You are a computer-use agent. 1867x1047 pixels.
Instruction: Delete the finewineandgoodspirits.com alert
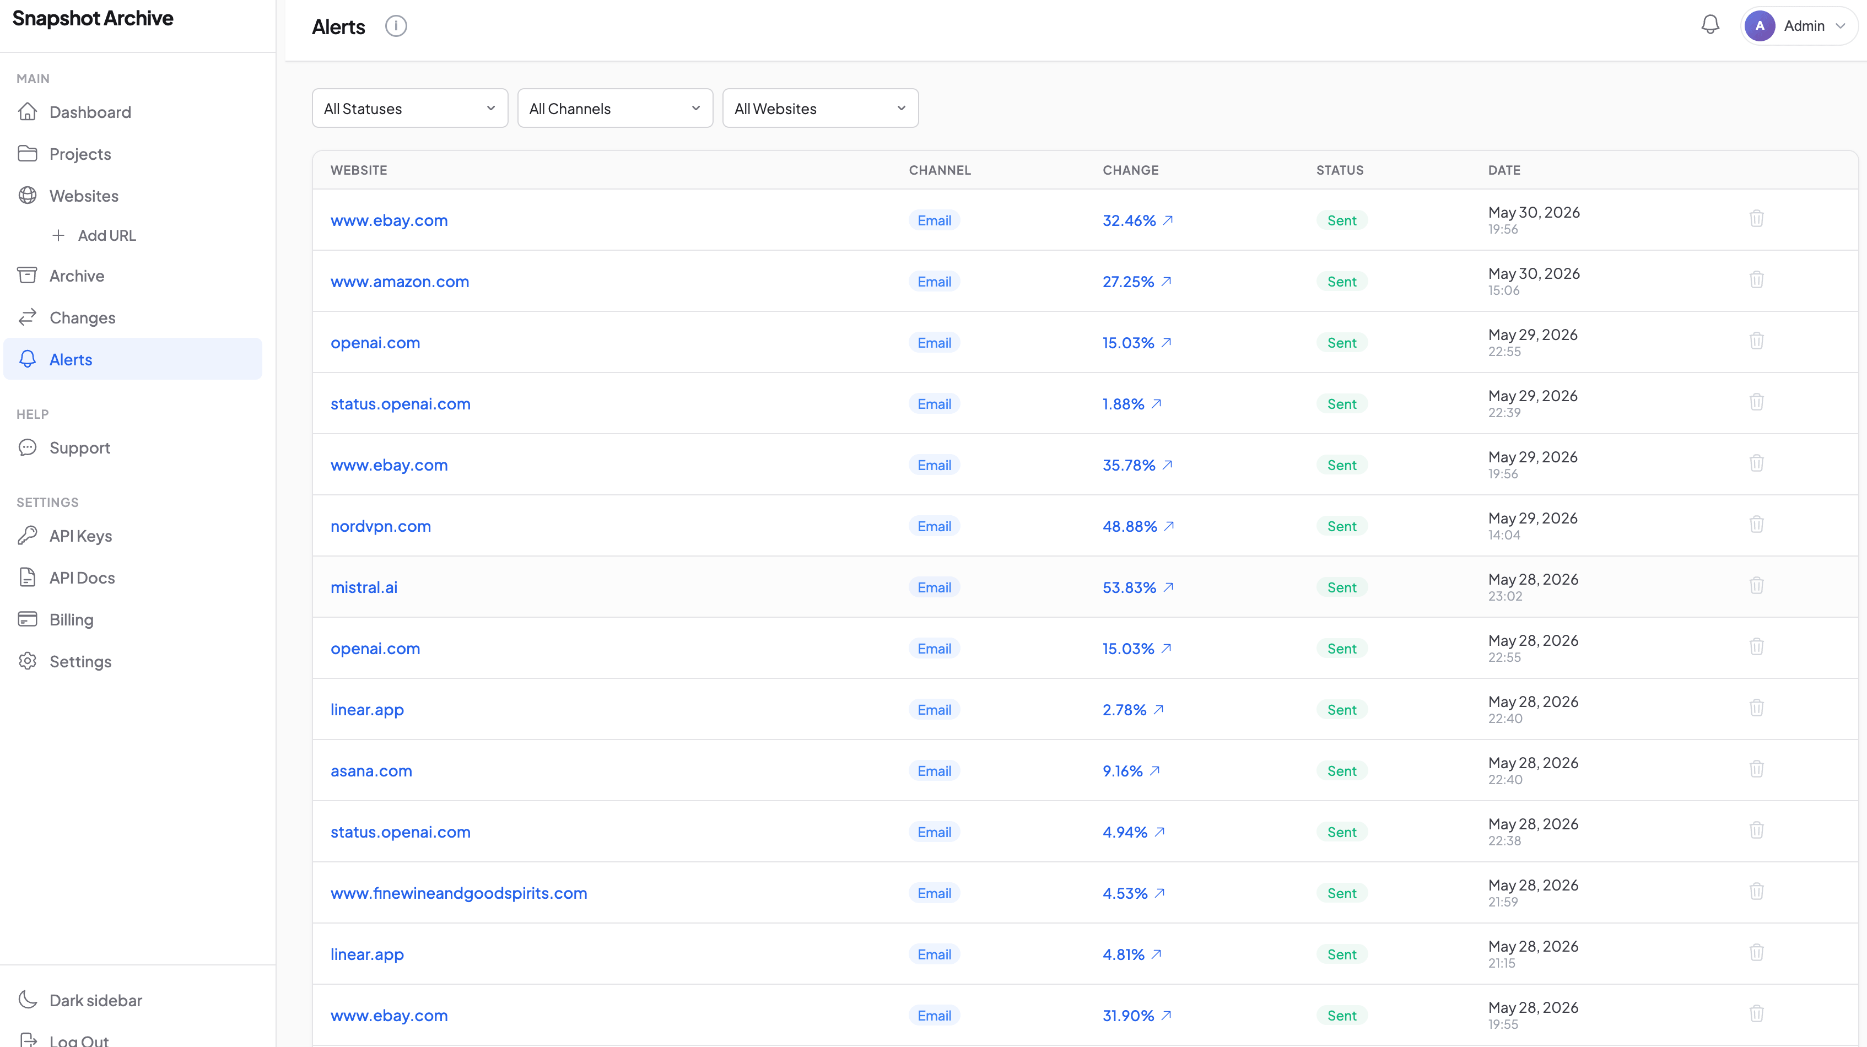pyautogui.click(x=1756, y=891)
